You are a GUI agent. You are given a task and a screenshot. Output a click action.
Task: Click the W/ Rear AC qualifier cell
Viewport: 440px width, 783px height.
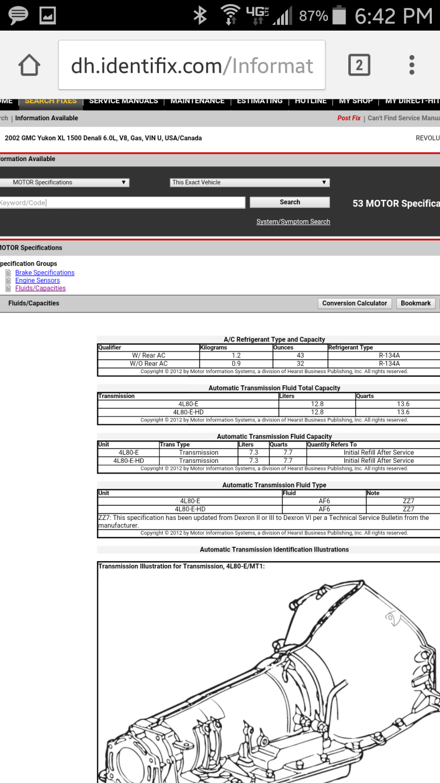149,355
